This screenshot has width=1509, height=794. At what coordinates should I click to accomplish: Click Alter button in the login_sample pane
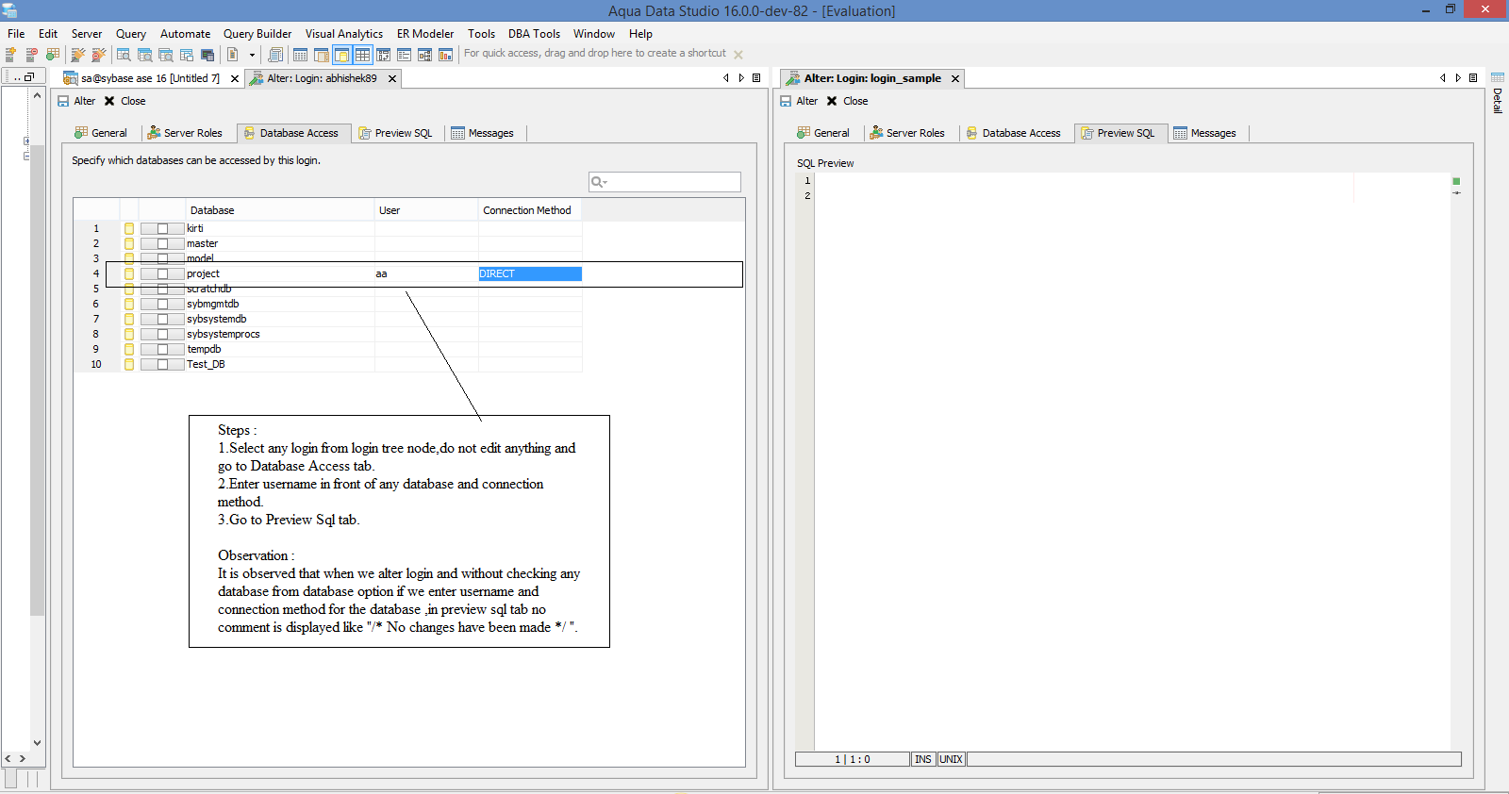pos(799,101)
